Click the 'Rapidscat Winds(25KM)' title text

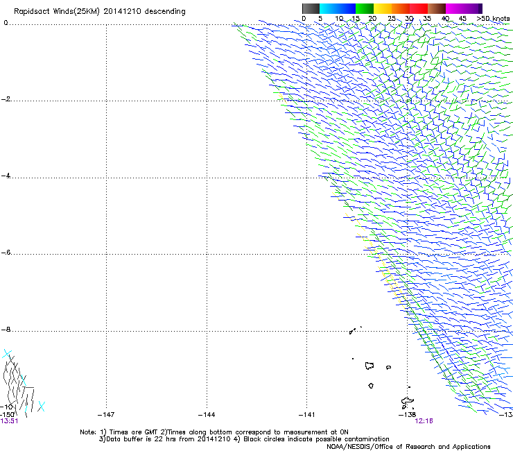[57, 12]
